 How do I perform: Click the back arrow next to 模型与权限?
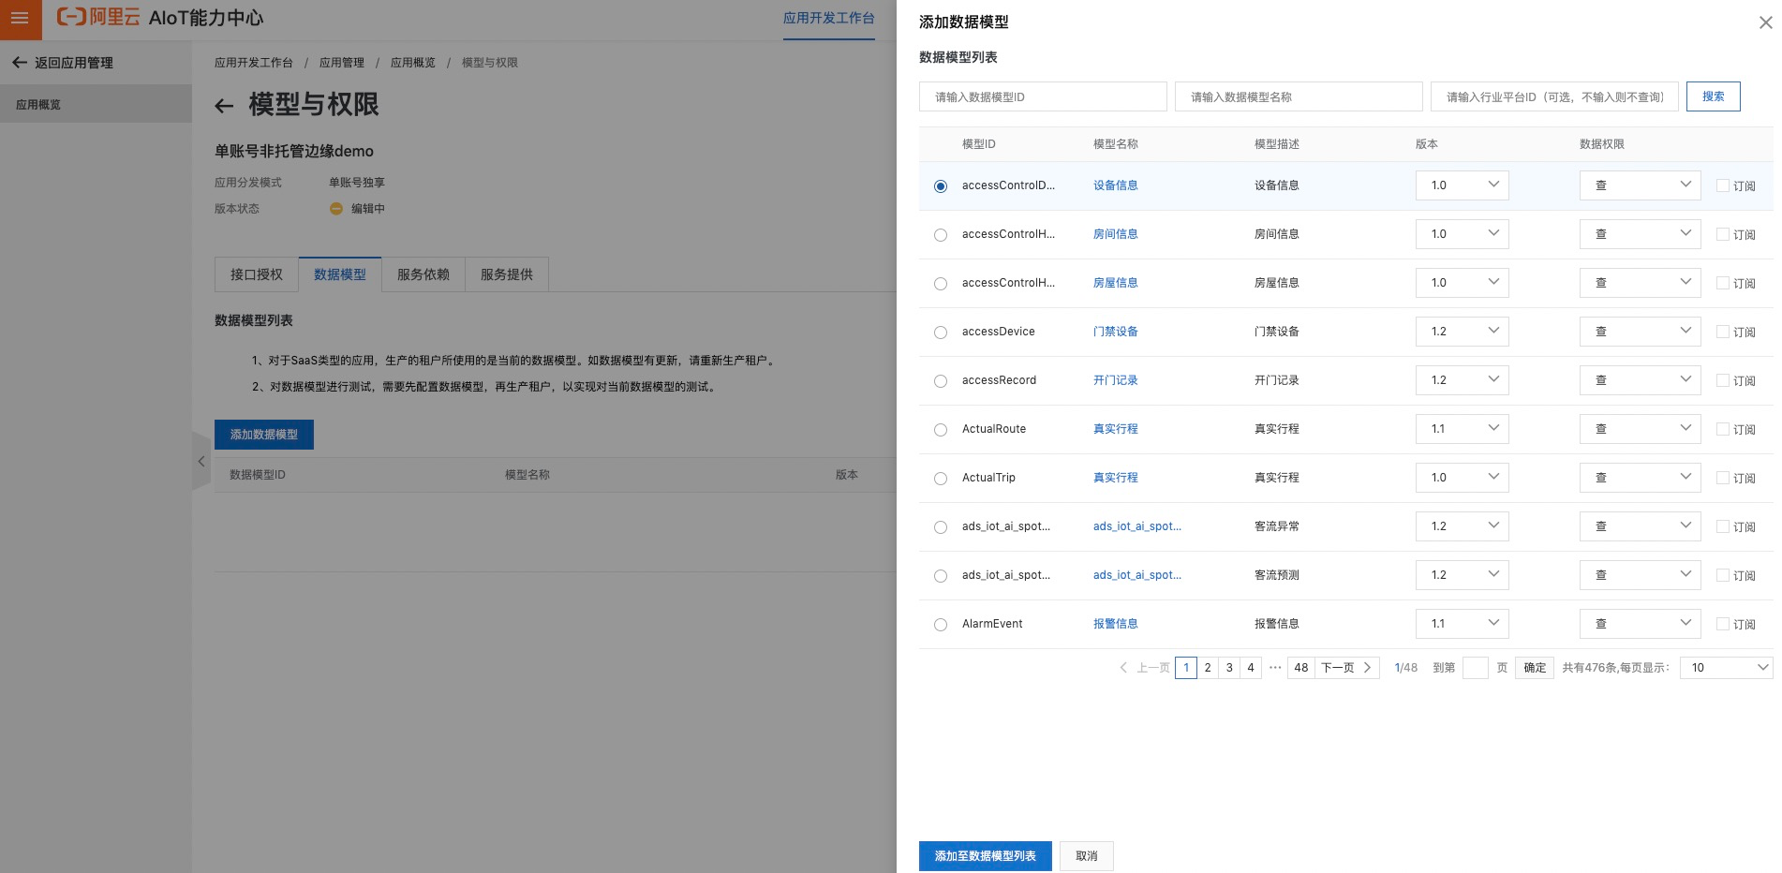(x=224, y=106)
